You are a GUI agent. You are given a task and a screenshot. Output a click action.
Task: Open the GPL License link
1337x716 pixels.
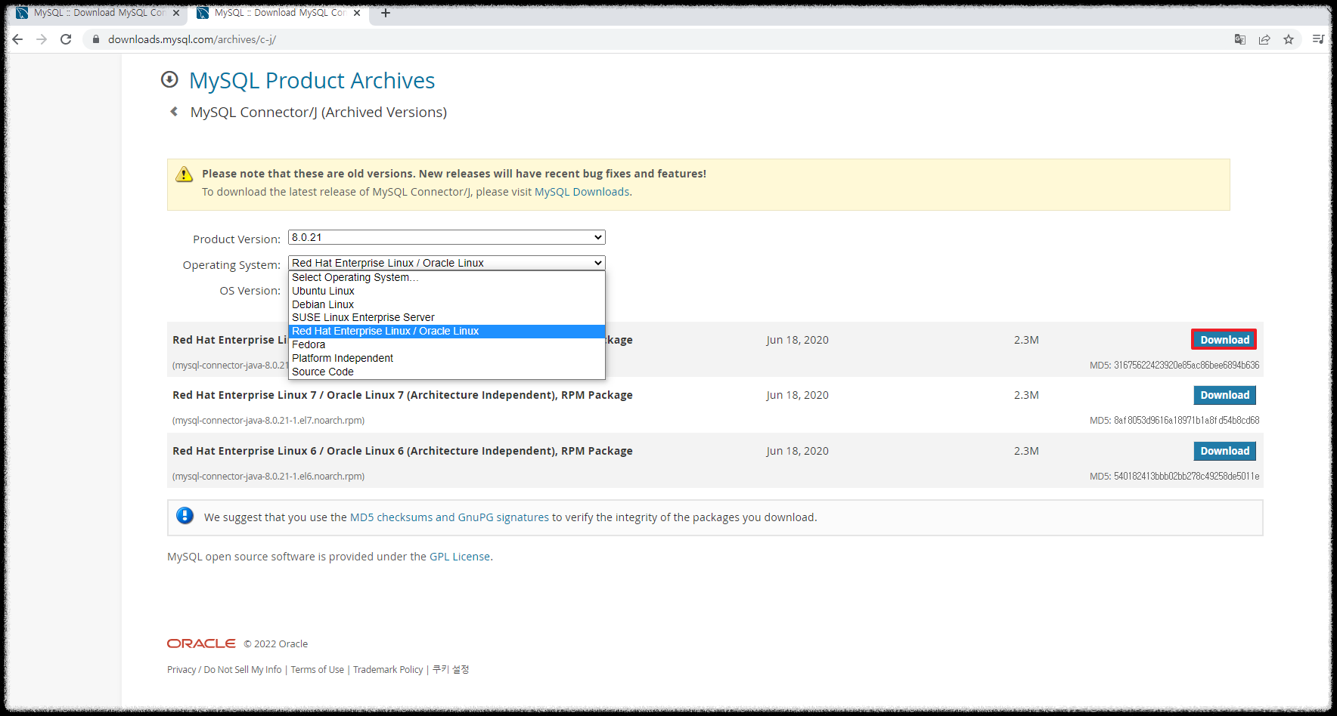coord(460,557)
